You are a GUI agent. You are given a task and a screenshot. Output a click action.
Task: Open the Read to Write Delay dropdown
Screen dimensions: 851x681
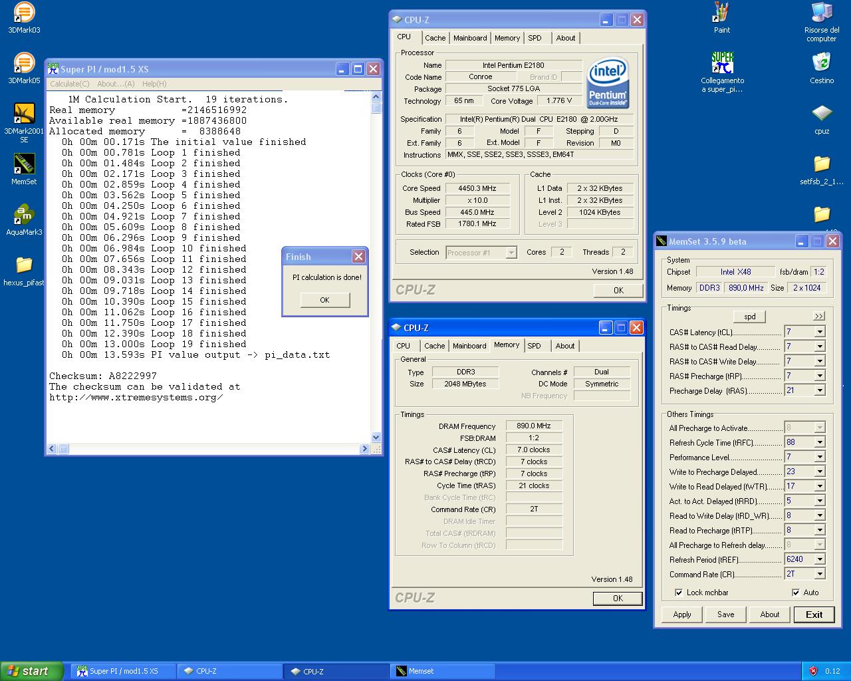click(820, 515)
